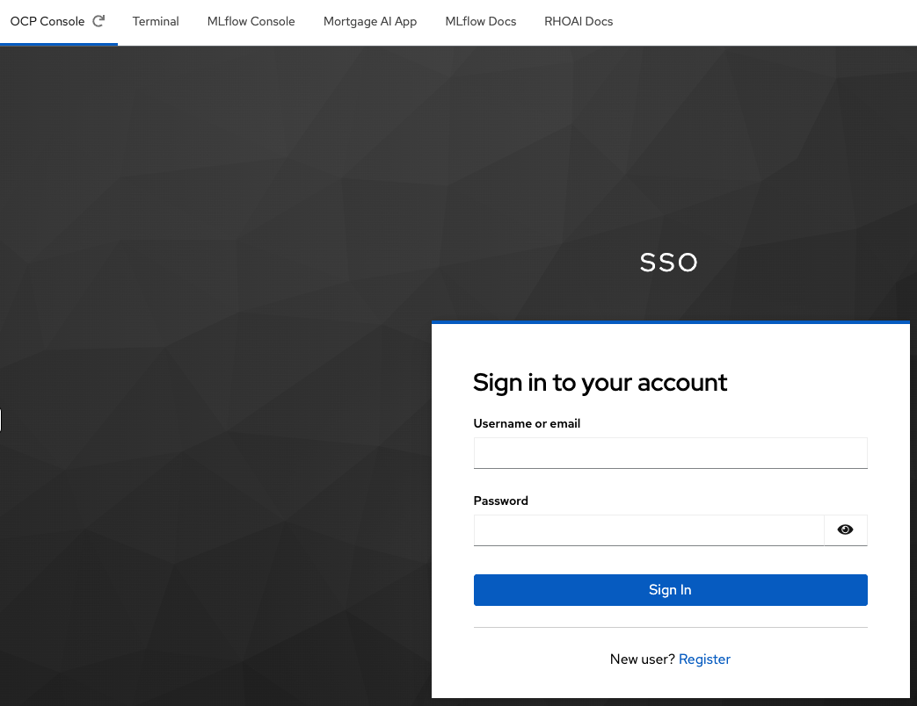This screenshot has width=917, height=706.
Task: Click the "Sign in to your account" heading
Action: (600, 382)
